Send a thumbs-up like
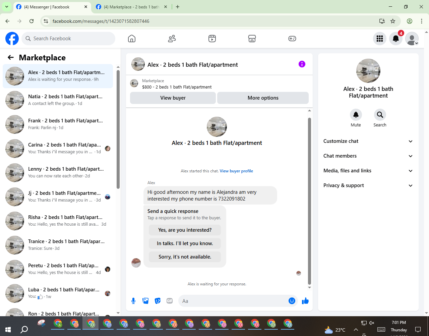Viewport: 429px width, 336px height. click(305, 301)
